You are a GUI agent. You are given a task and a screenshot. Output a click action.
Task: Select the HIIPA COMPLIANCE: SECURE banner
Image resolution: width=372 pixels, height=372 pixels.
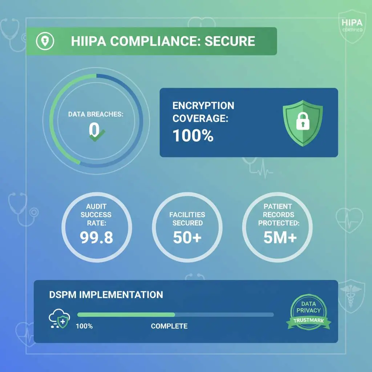click(151, 41)
